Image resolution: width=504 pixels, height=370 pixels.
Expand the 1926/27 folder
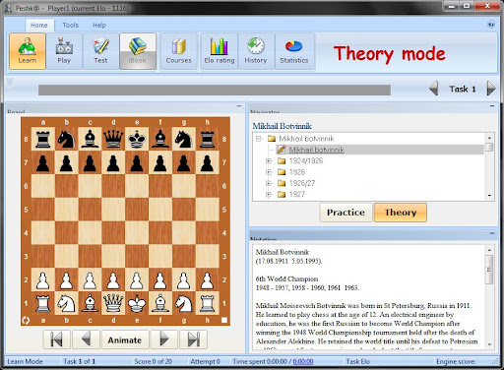269,183
